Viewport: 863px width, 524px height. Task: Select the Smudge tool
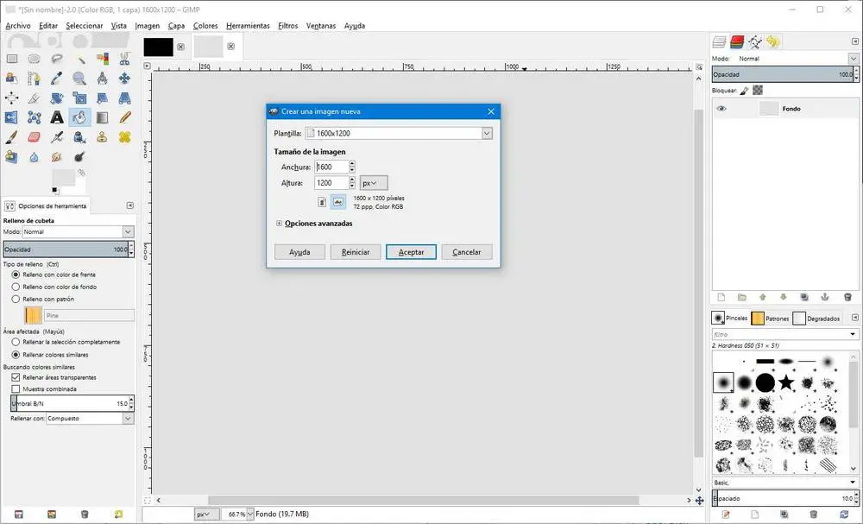tap(57, 157)
